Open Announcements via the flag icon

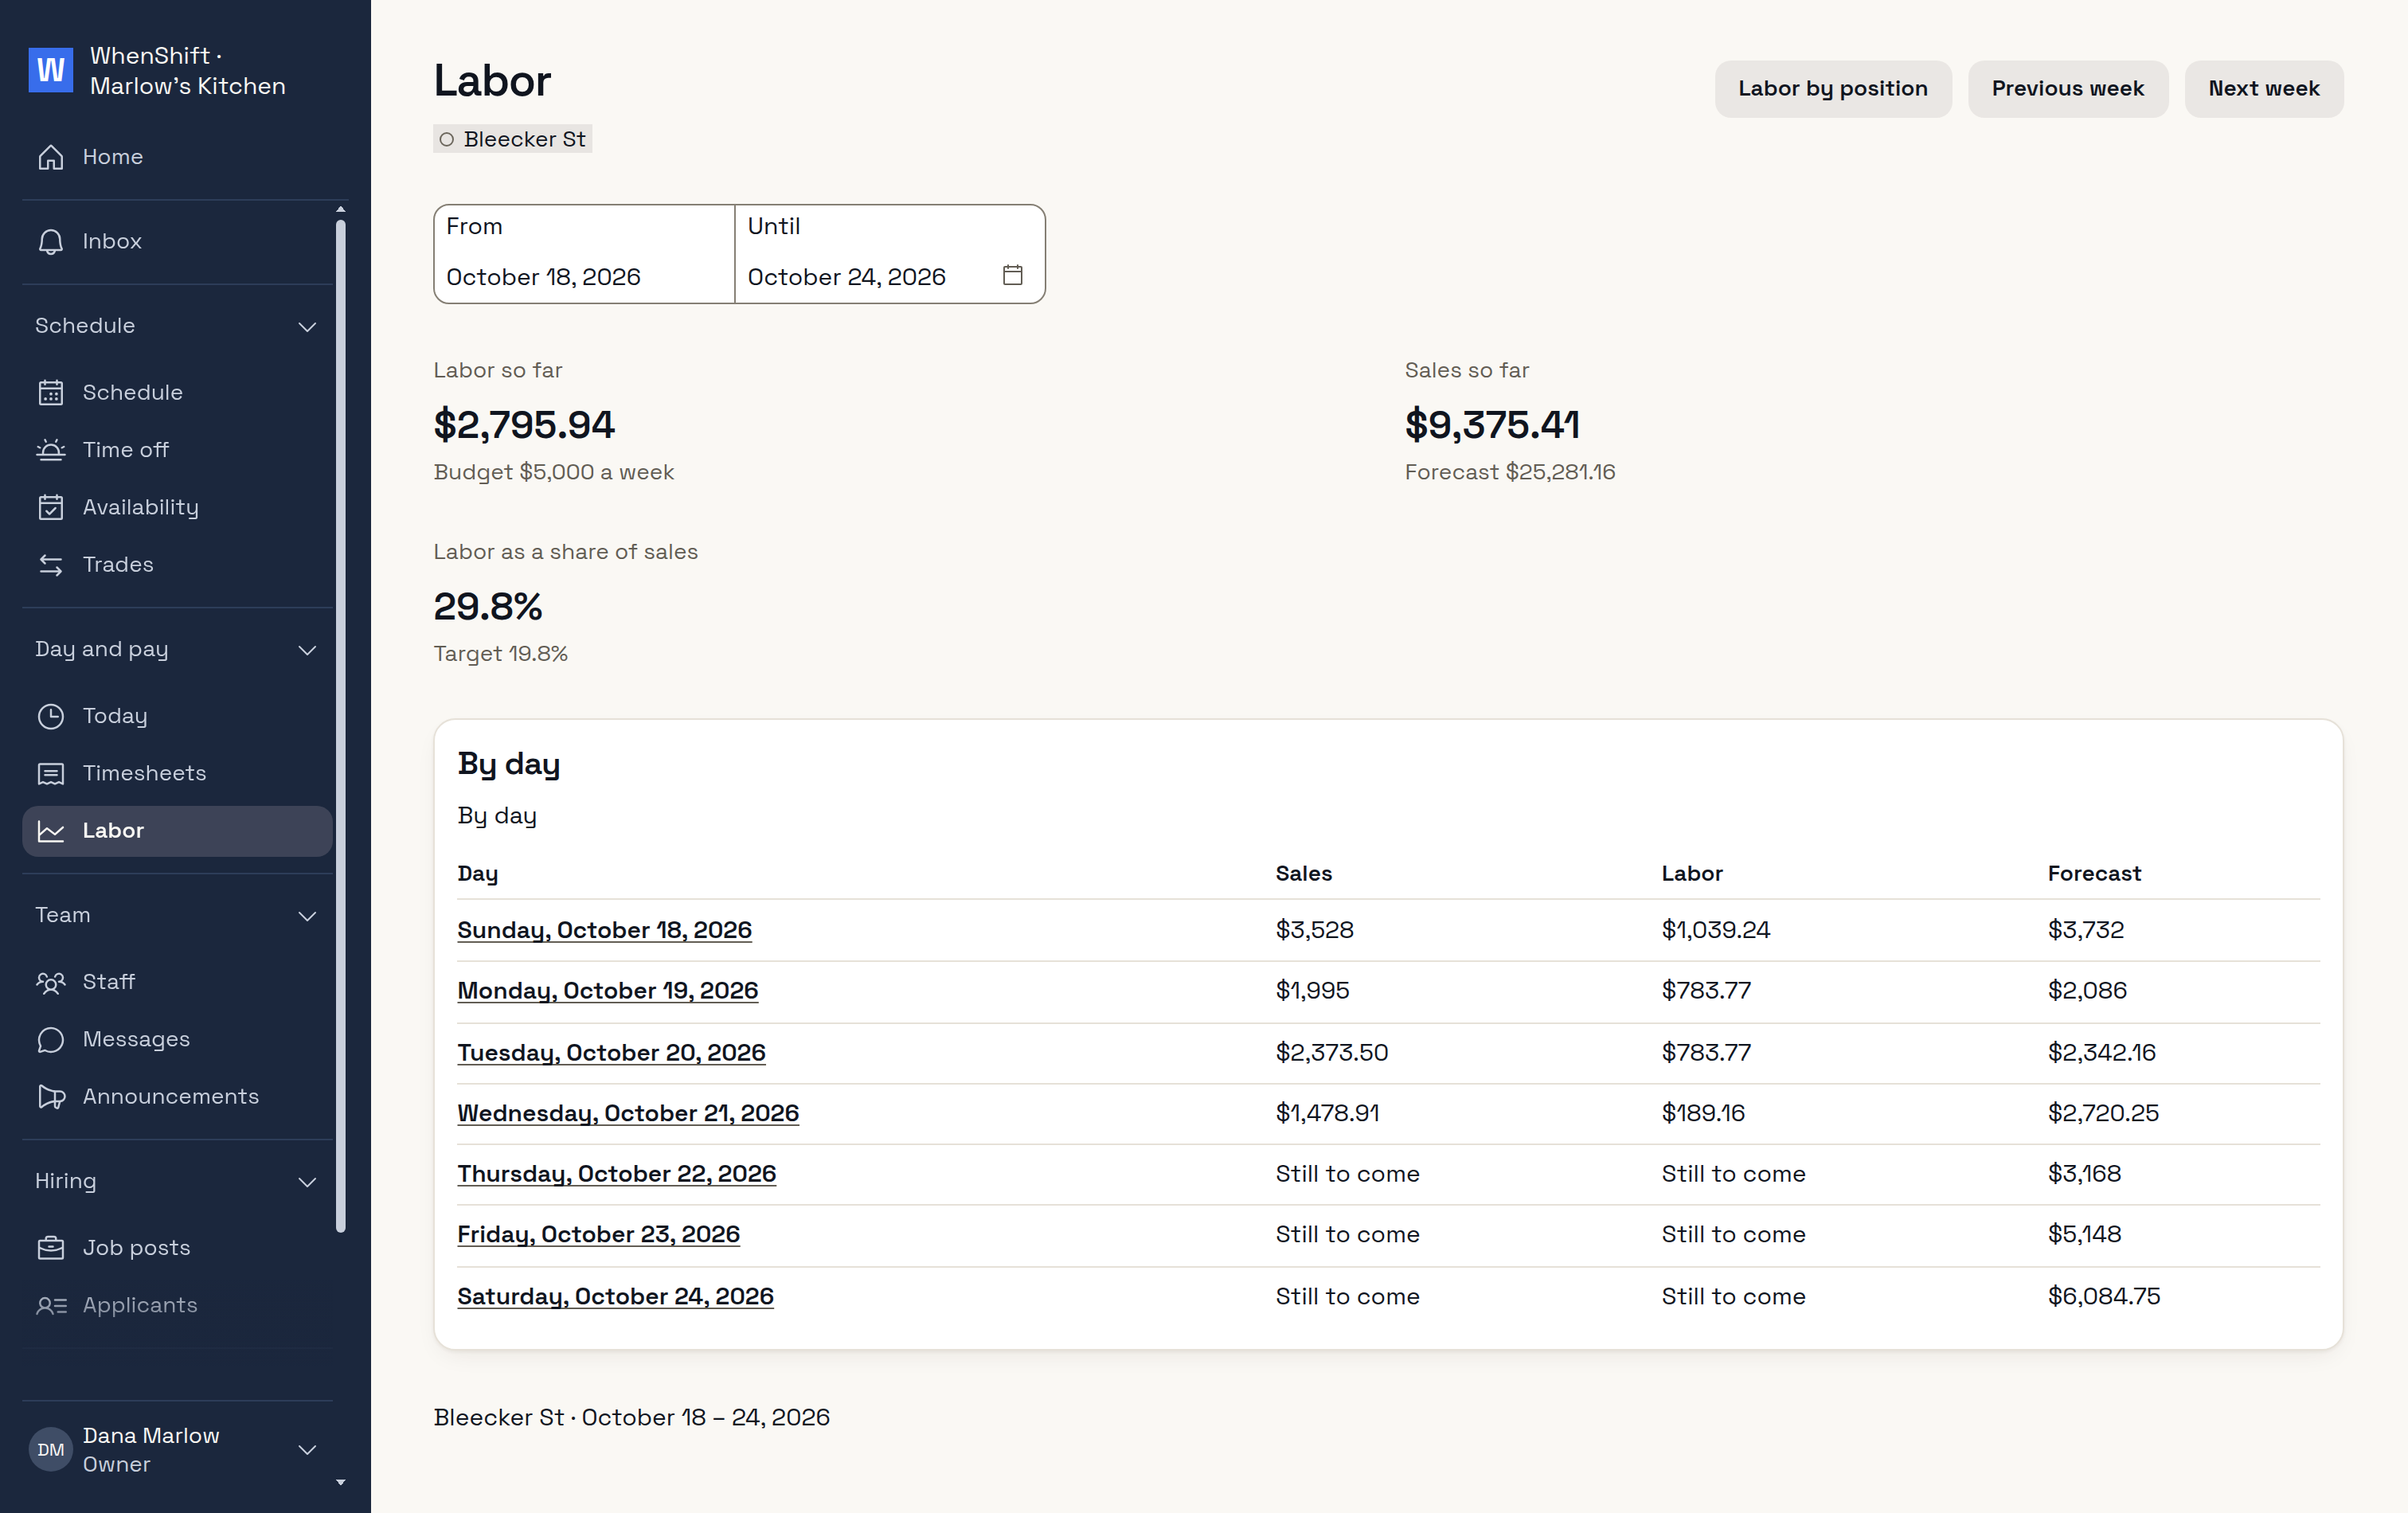click(x=51, y=1097)
